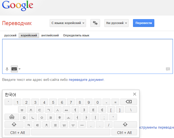174x138 pixels.
Task: Toggle the virtual keyboard icon
Action: (x=14, y=69)
